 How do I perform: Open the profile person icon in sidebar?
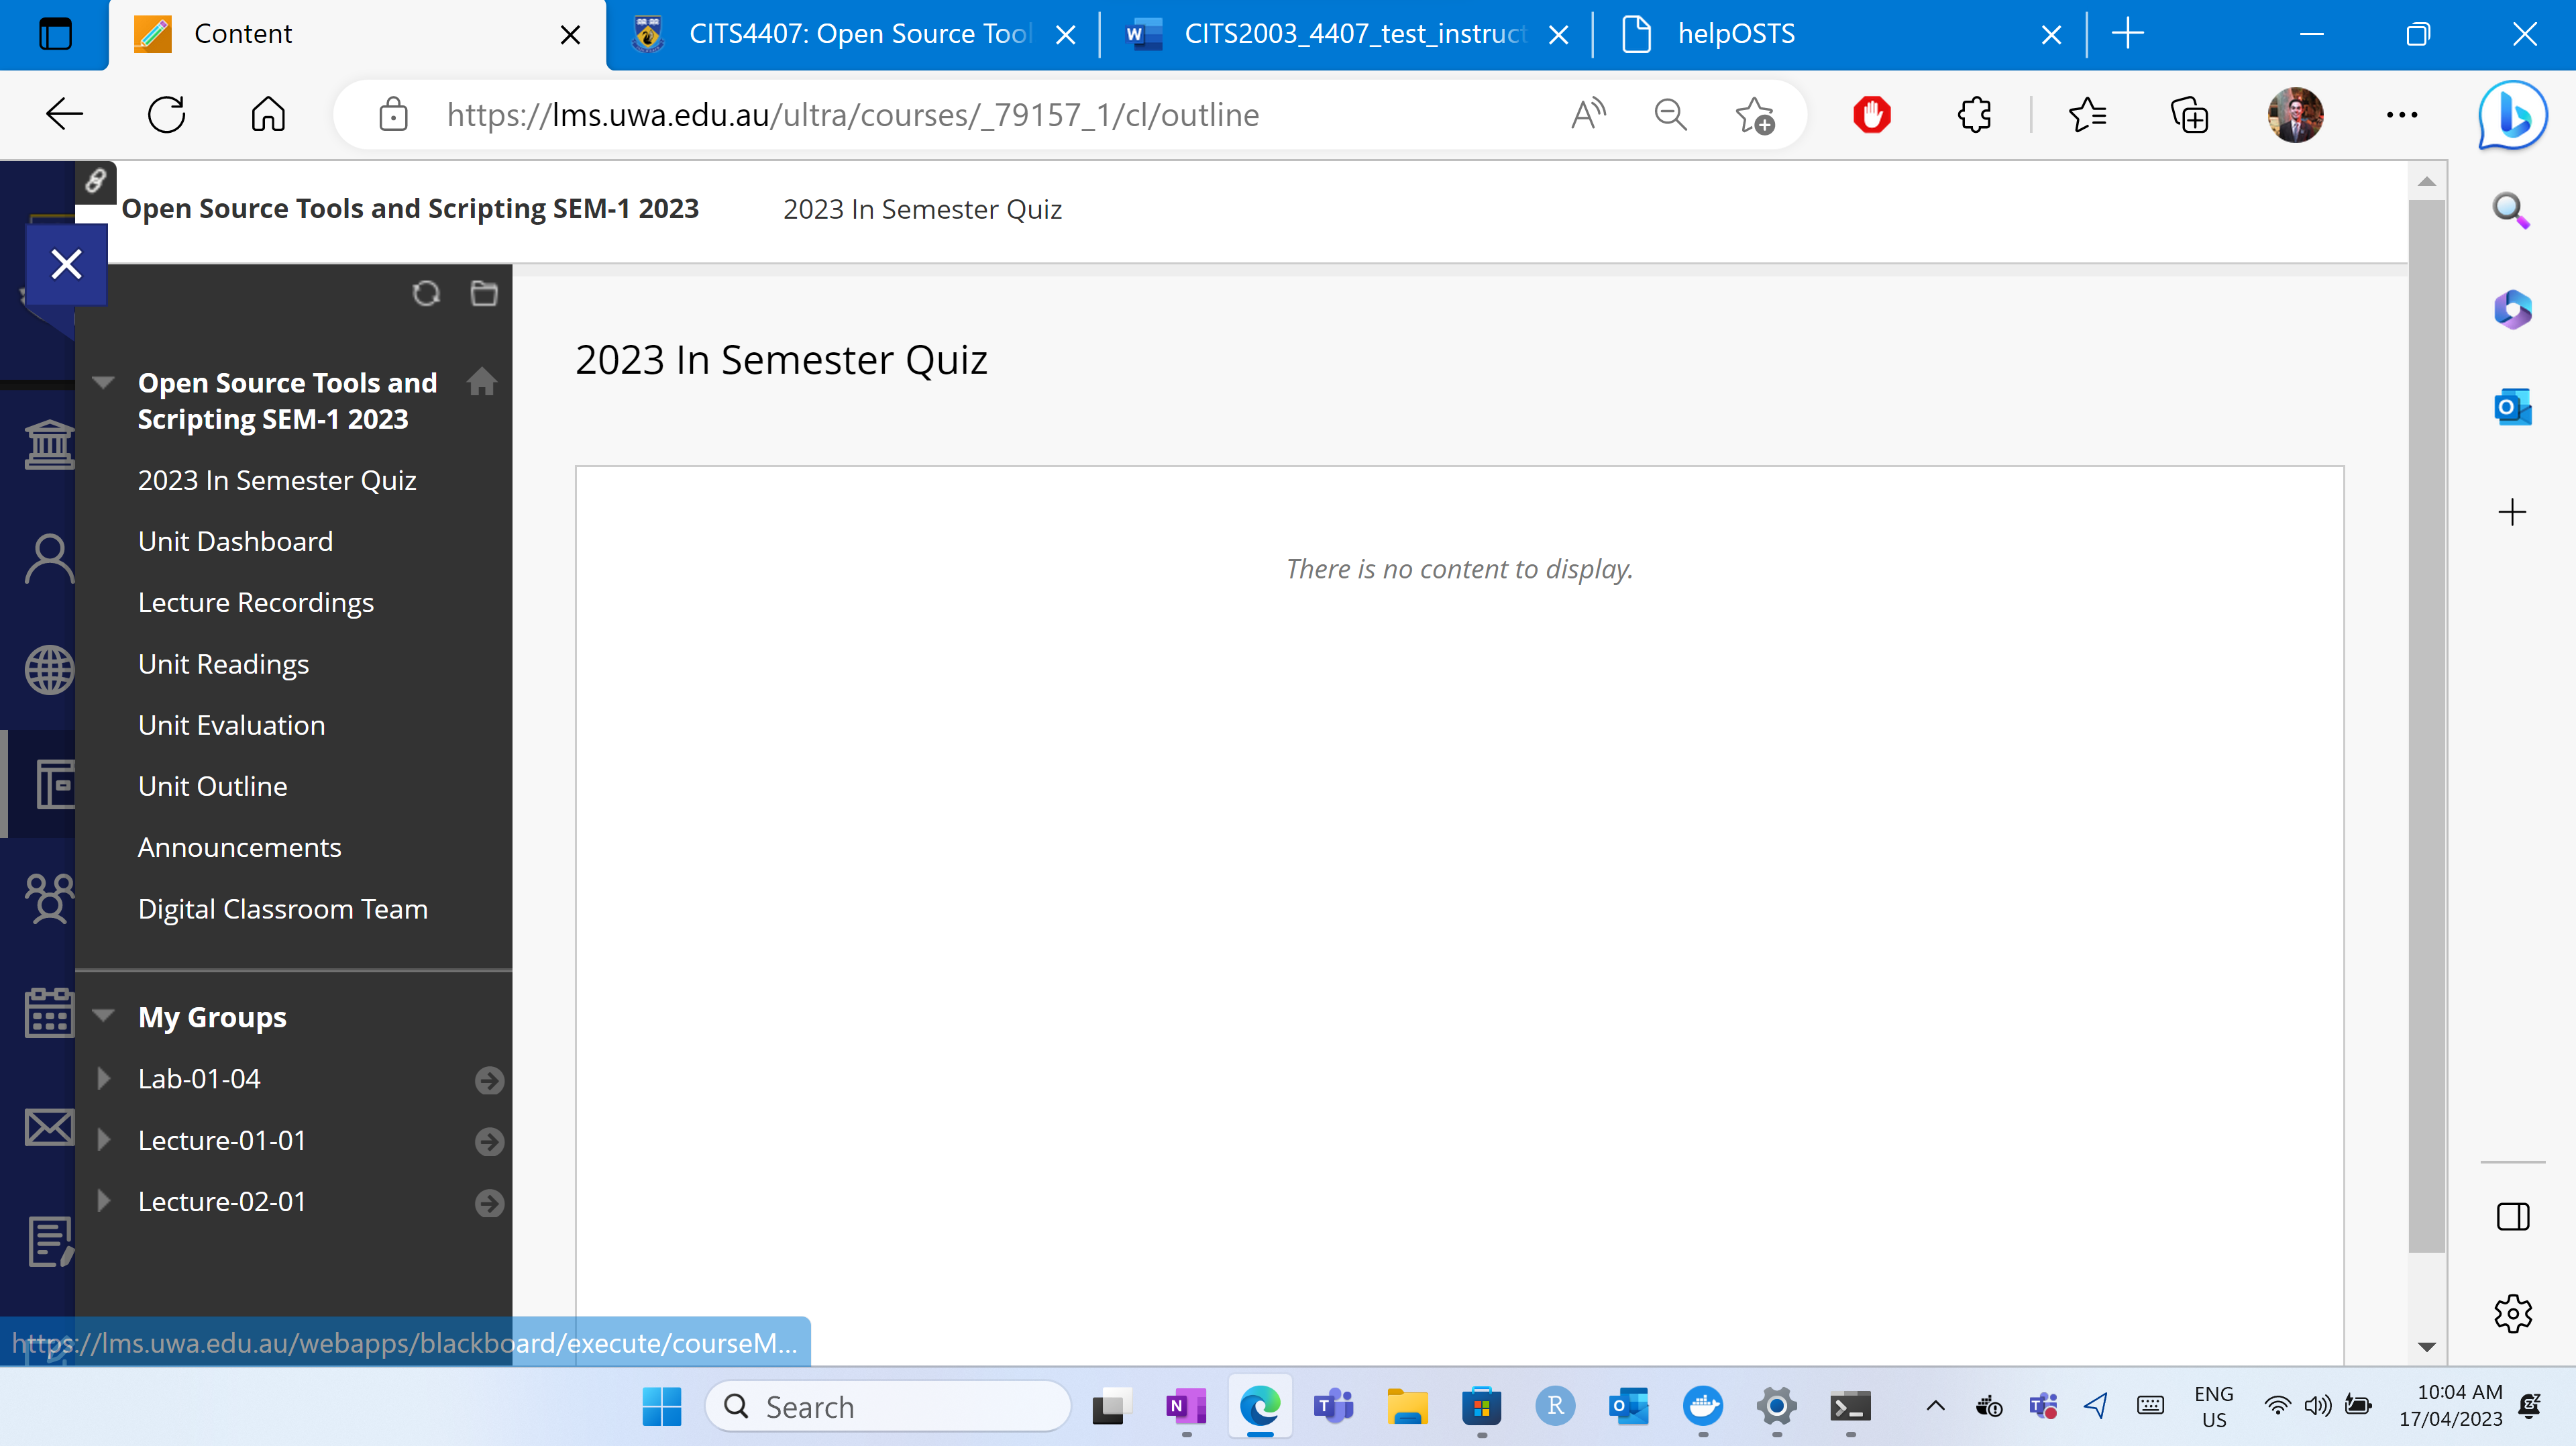tap(48, 558)
